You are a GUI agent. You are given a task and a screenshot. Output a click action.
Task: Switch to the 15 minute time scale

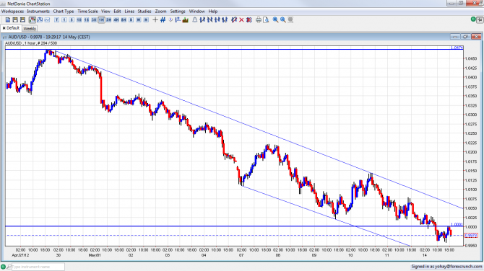[87, 19]
